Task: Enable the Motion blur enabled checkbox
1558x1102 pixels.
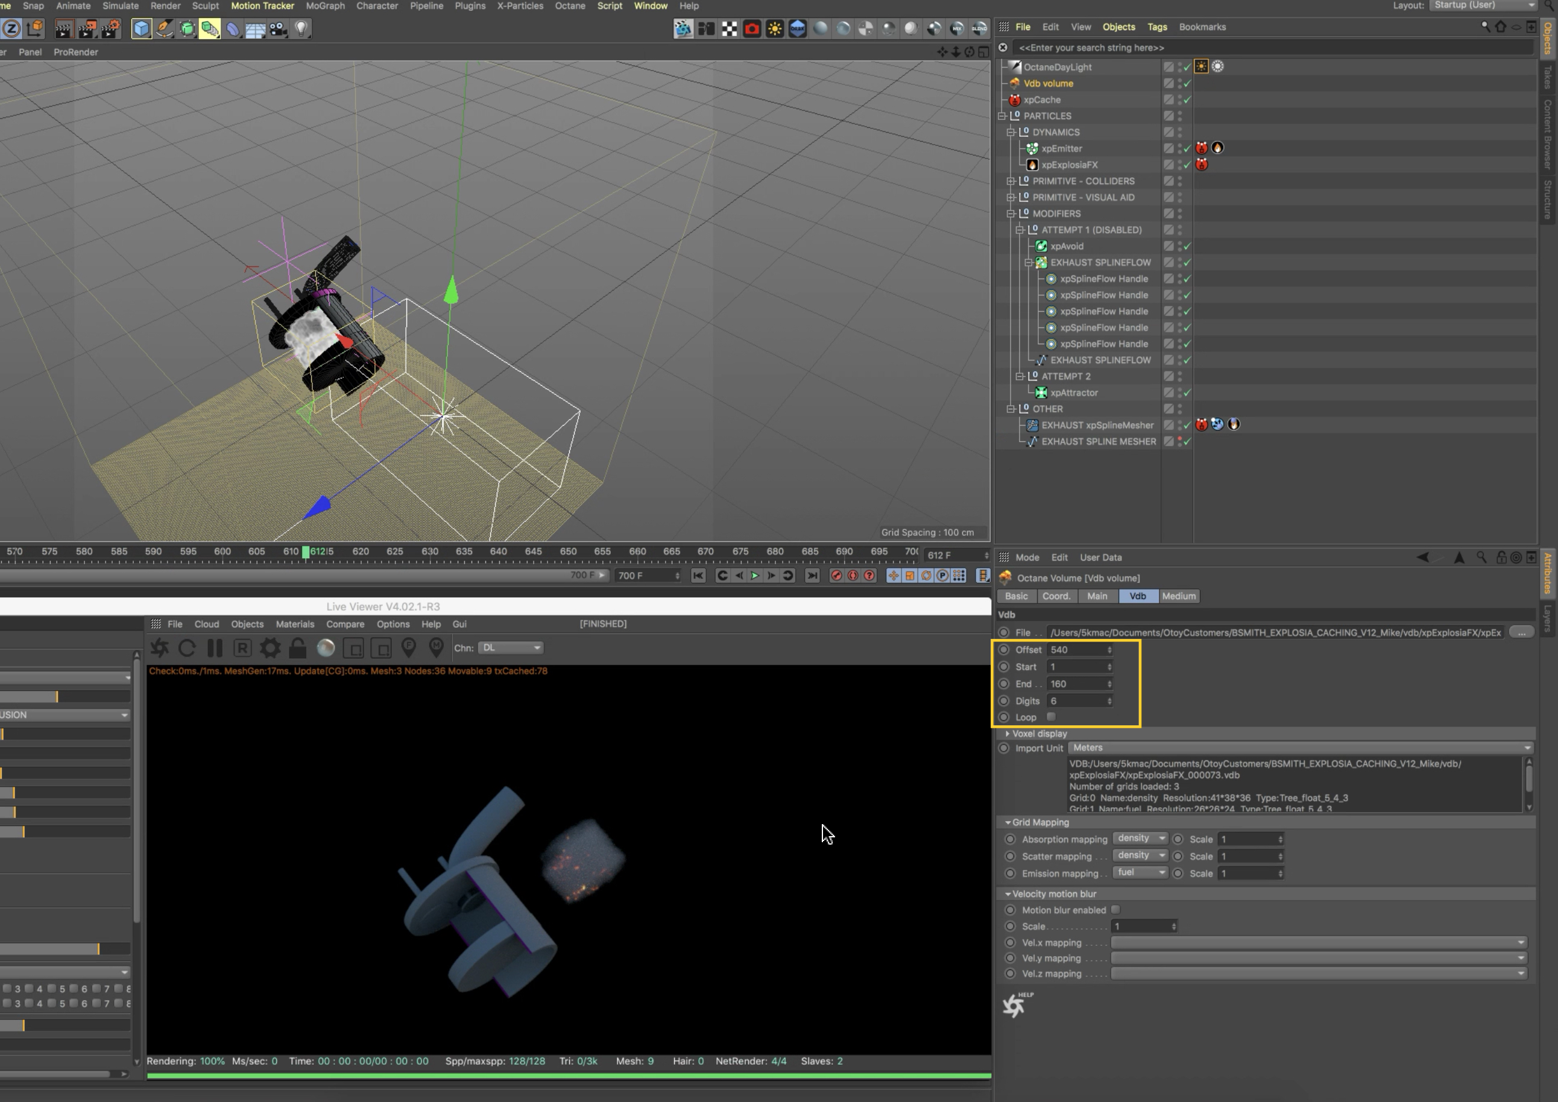Action: click(1115, 910)
